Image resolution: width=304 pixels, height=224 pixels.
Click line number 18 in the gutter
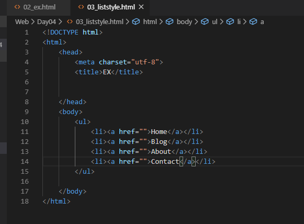pyautogui.click(x=25, y=201)
